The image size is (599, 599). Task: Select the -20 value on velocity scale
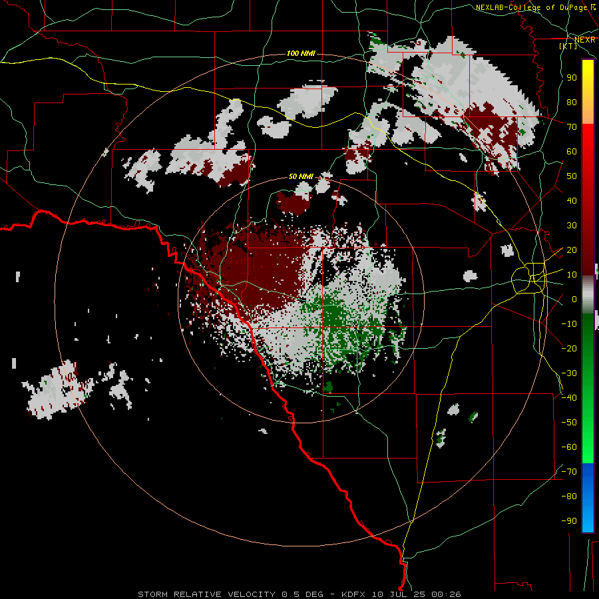click(569, 349)
